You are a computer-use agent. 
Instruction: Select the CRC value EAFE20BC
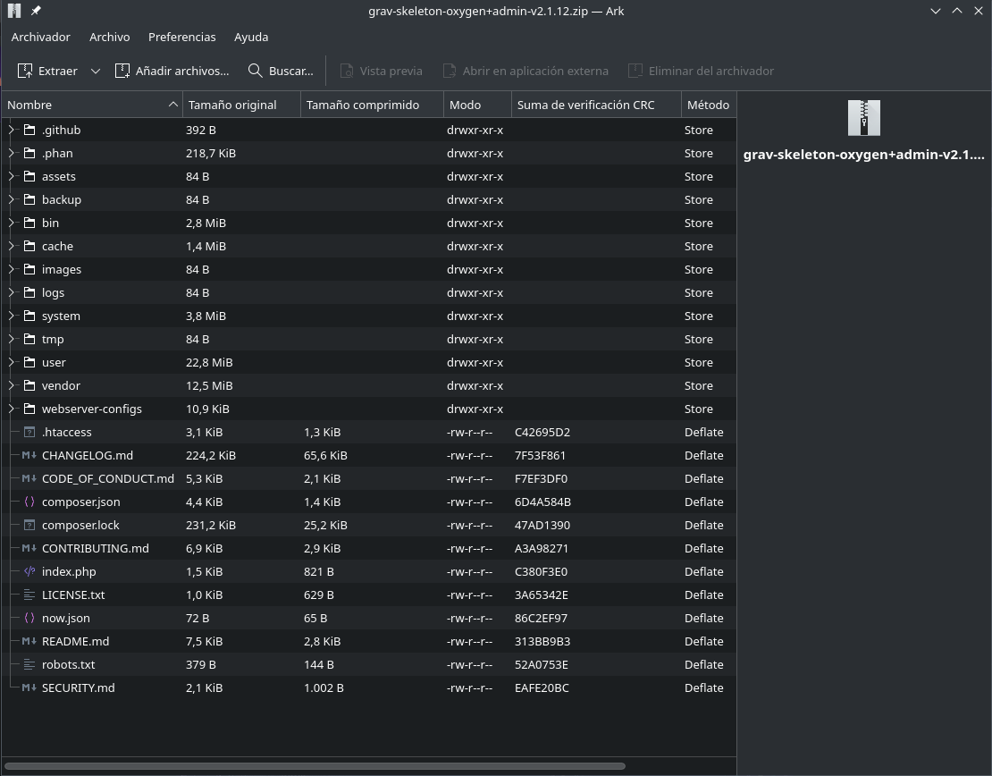coord(542,688)
